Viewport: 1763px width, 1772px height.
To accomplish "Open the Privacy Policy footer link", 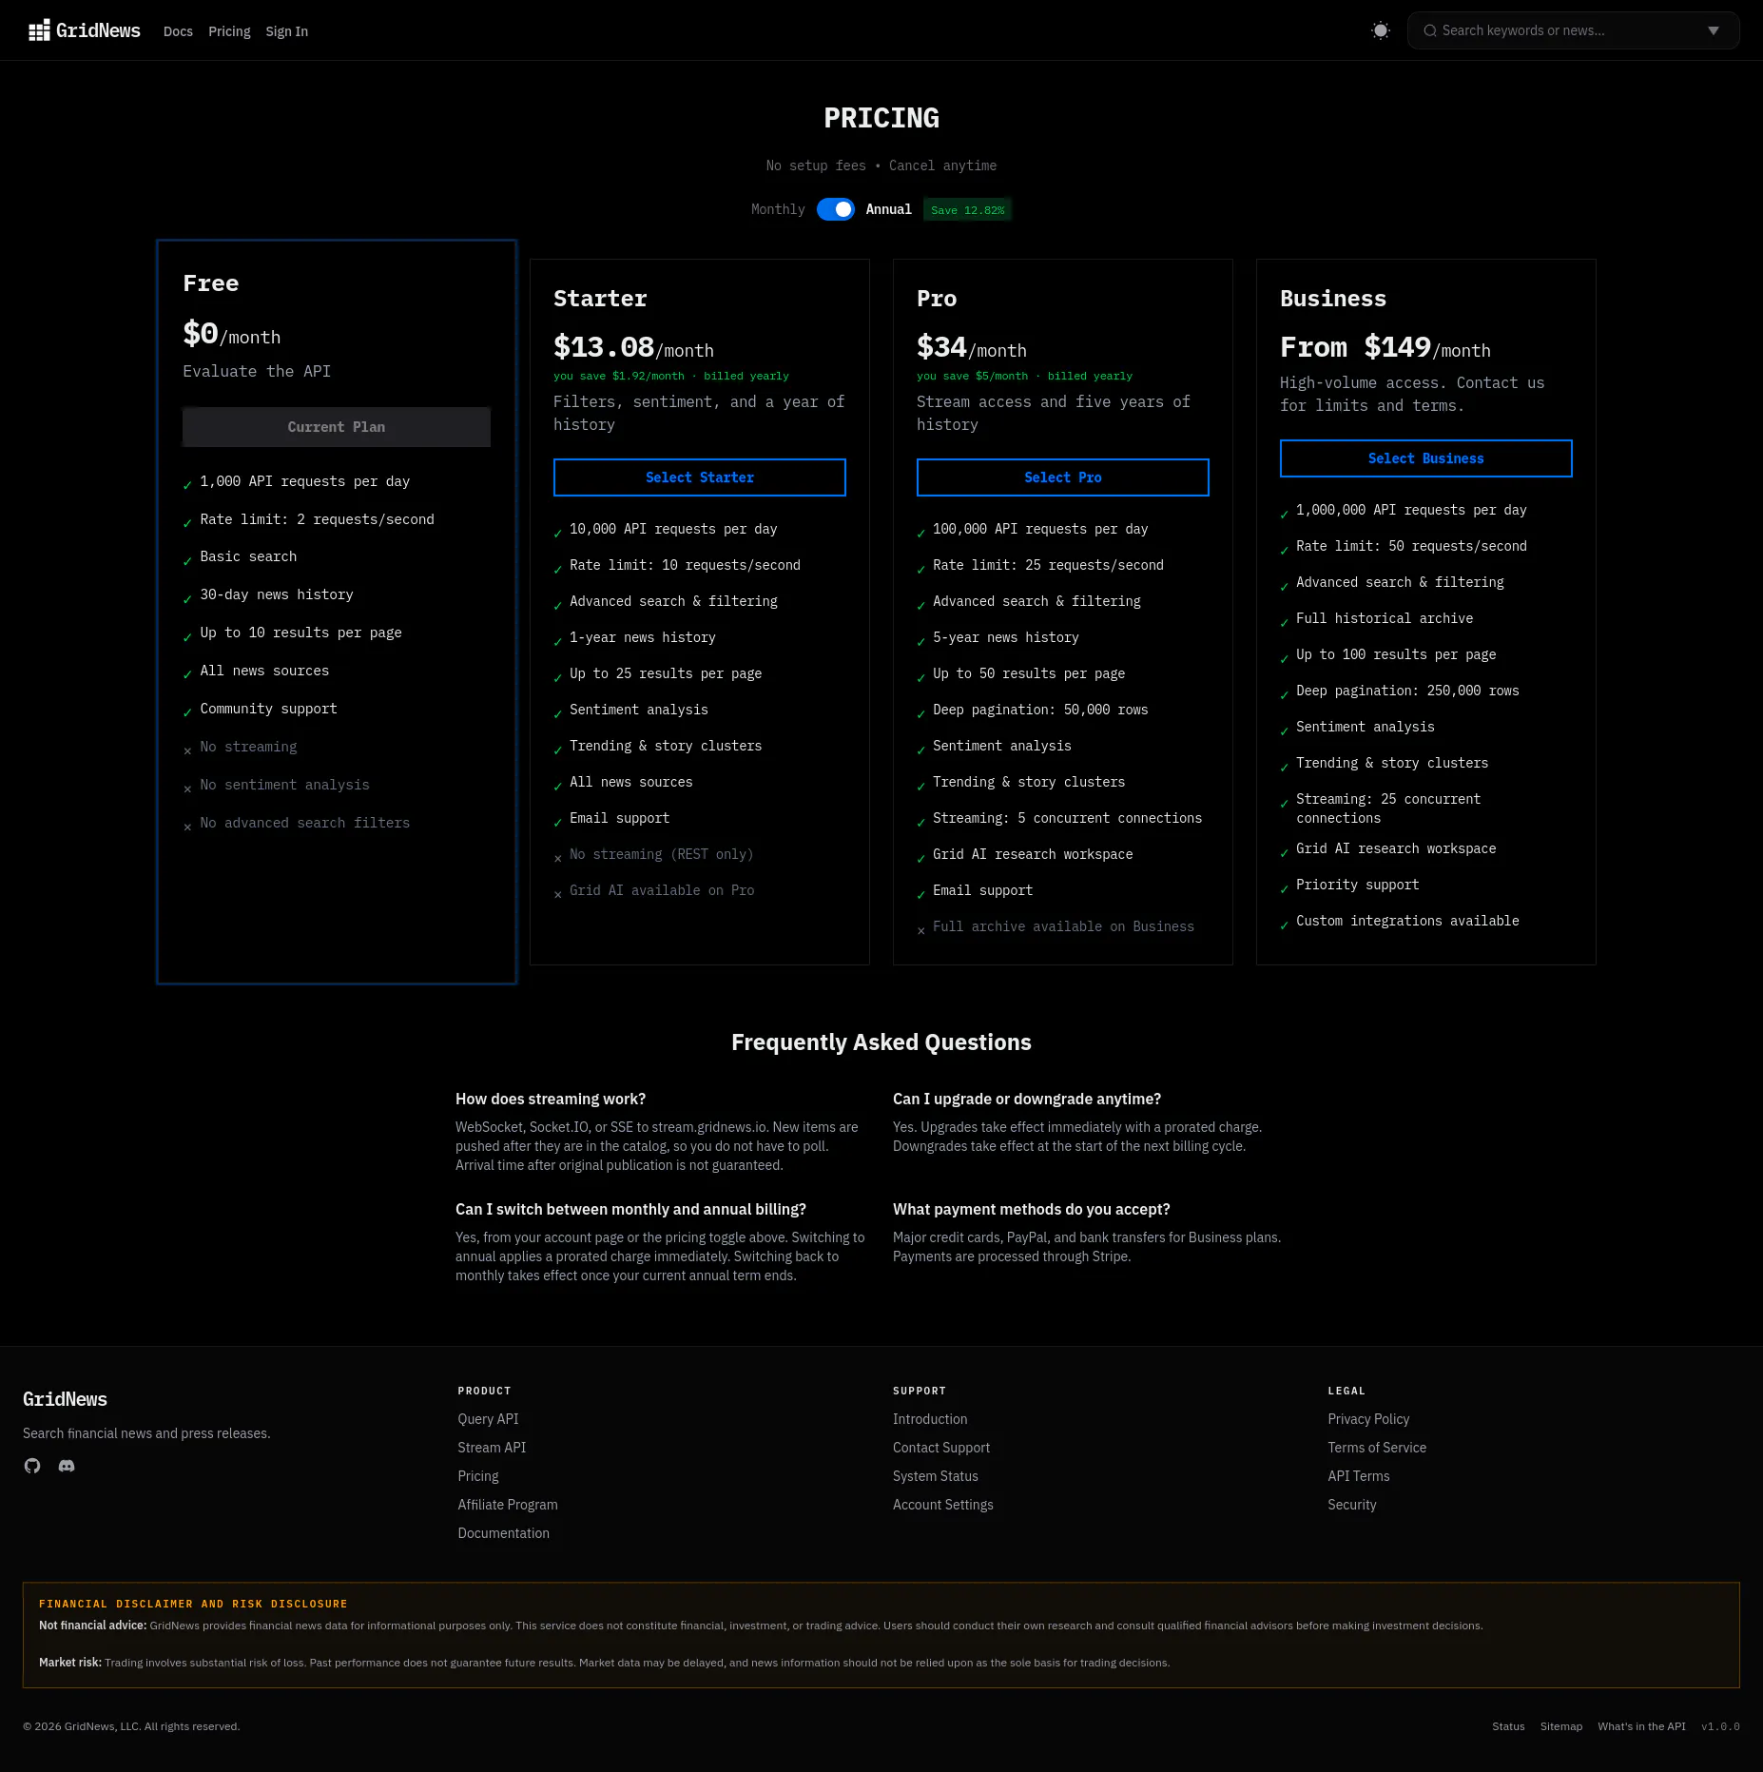I will 1368,1419.
